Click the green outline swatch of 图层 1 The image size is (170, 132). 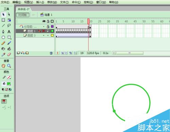click(52, 31)
